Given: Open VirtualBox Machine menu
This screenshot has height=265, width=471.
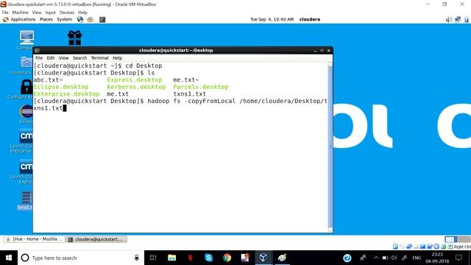Looking at the screenshot, I should pos(20,13).
